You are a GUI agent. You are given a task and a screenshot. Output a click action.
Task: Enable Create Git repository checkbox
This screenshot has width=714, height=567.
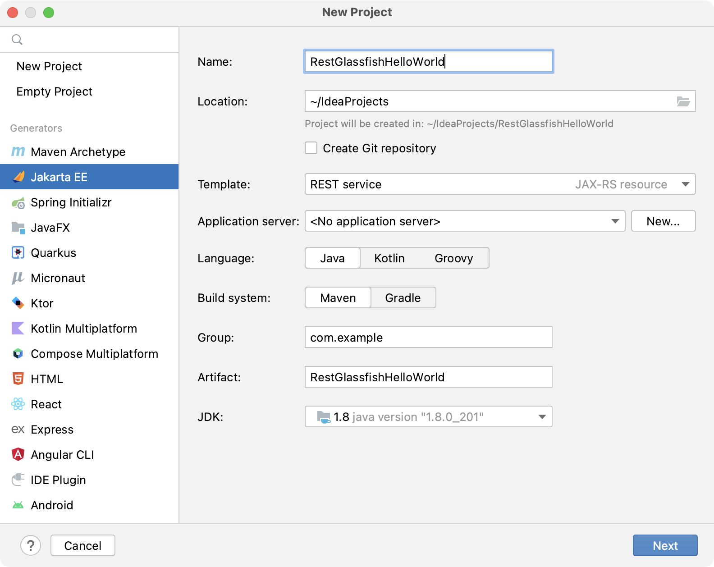click(x=311, y=148)
